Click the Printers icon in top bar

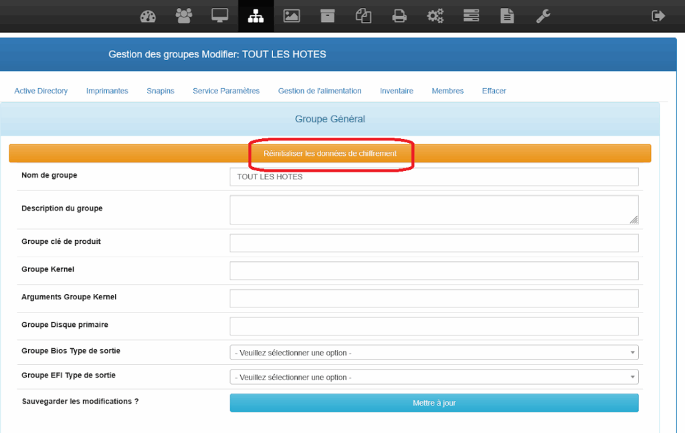pos(399,16)
